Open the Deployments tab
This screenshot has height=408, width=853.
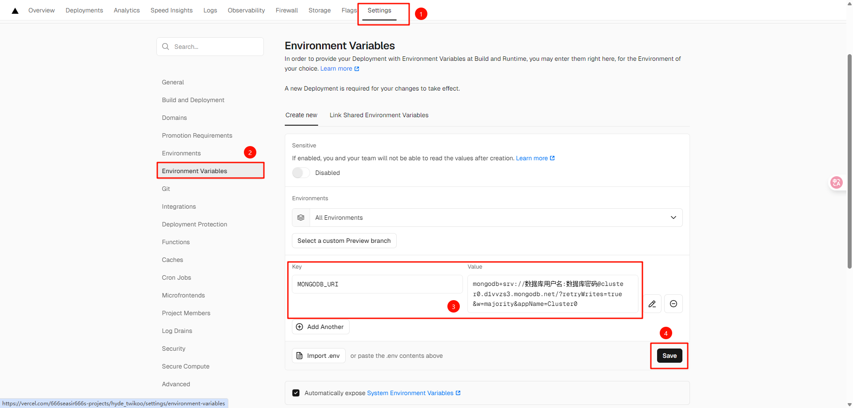pos(84,10)
